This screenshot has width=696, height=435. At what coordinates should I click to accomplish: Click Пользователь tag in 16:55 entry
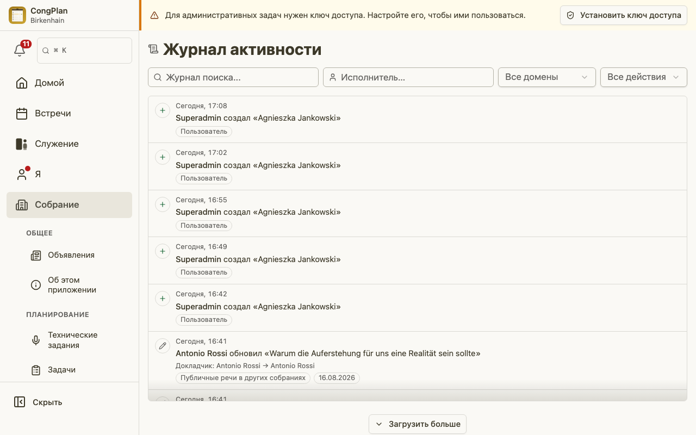(204, 226)
